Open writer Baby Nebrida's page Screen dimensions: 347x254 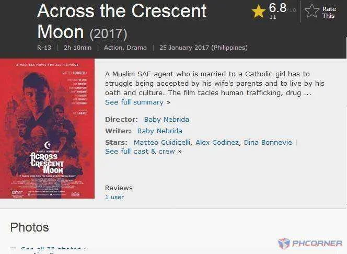coord(160,131)
